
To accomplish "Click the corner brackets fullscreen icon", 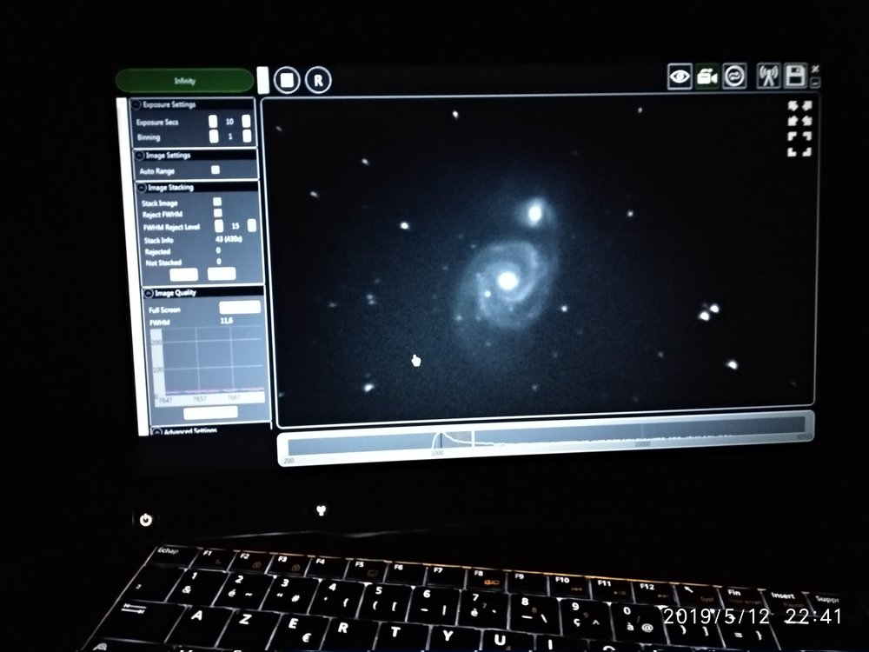I will 799,144.
